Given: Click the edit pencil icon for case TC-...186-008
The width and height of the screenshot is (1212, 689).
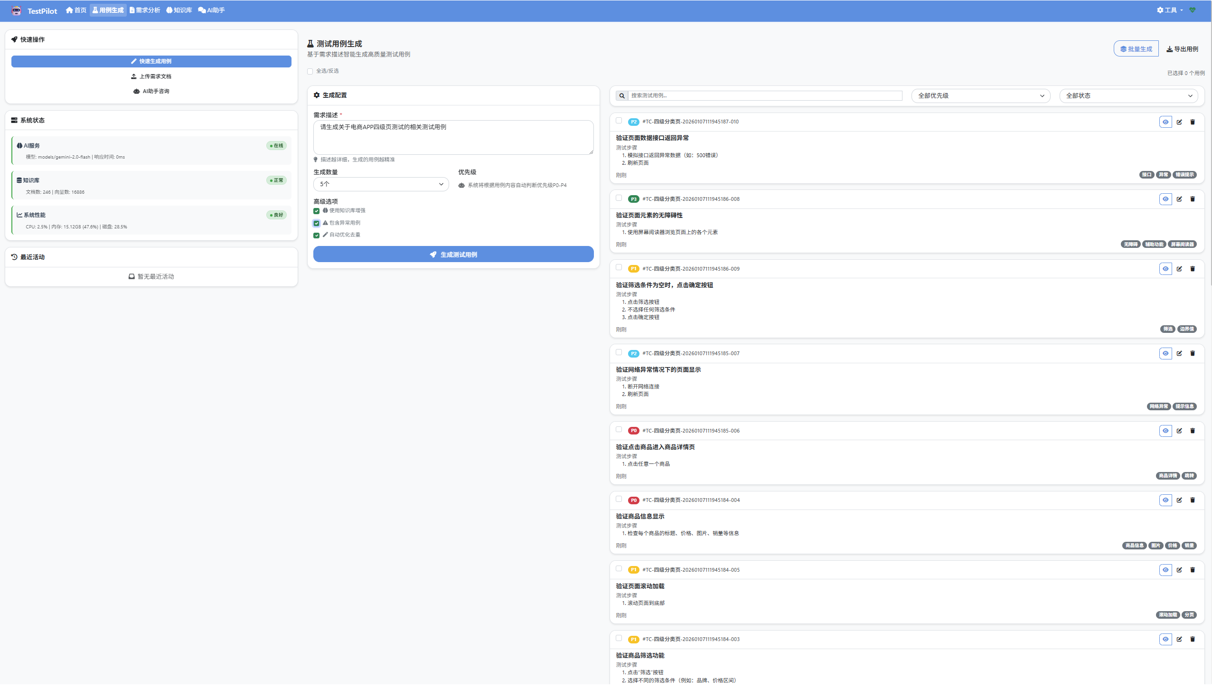Looking at the screenshot, I should coord(1179,199).
